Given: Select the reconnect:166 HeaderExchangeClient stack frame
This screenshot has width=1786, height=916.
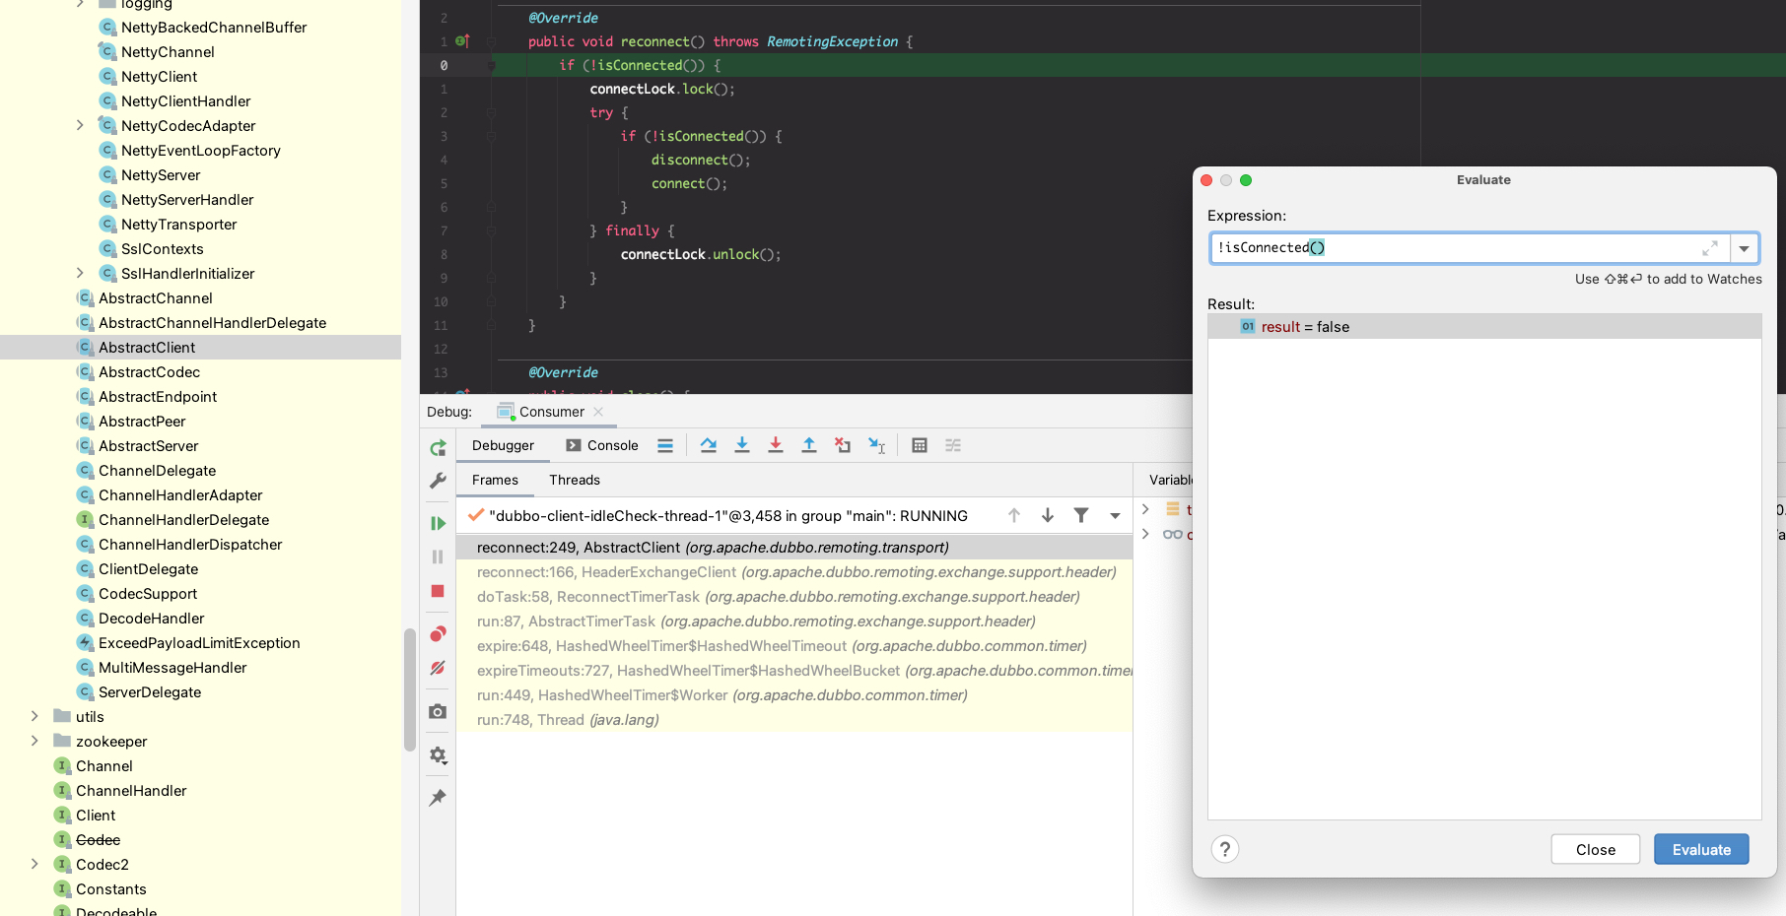Looking at the screenshot, I should tap(690, 571).
